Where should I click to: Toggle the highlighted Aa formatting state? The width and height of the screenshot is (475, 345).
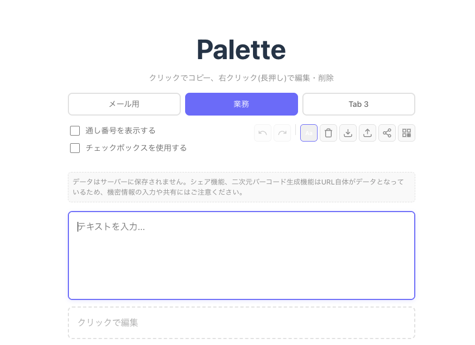(309, 133)
